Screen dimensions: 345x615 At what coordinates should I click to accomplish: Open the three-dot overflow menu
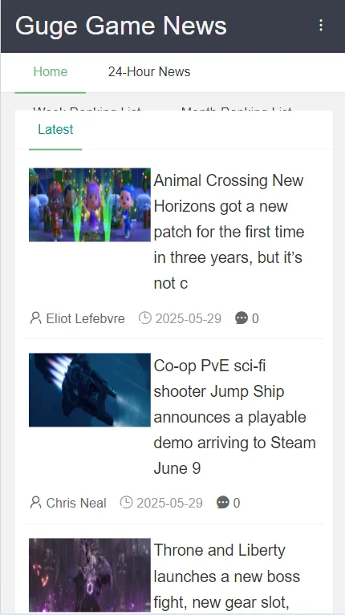(321, 25)
